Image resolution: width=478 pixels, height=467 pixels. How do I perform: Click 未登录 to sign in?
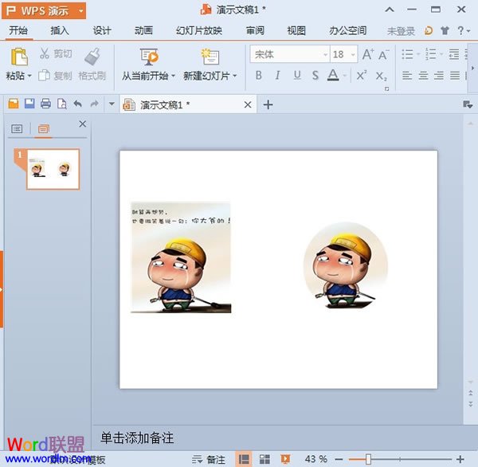(x=401, y=30)
